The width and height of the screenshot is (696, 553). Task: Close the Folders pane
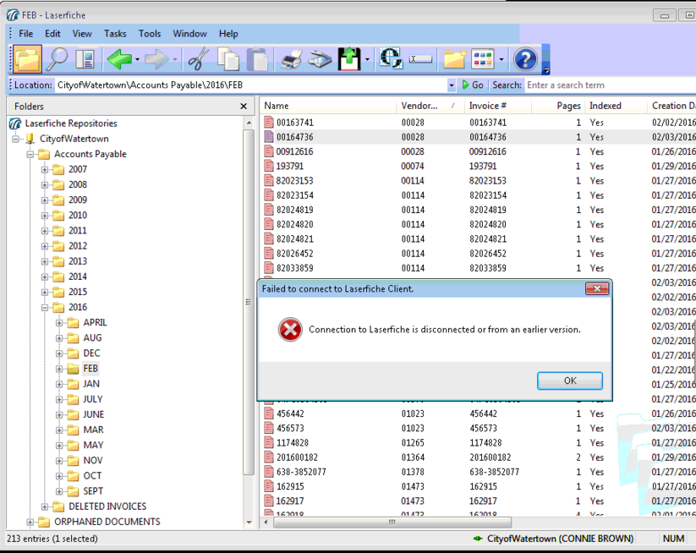pos(244,107)
